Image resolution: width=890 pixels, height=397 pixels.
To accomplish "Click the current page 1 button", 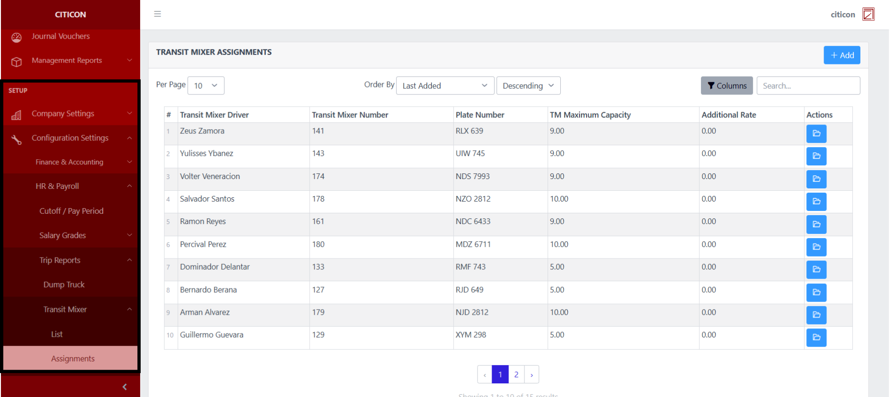I will tap(500, 374).
